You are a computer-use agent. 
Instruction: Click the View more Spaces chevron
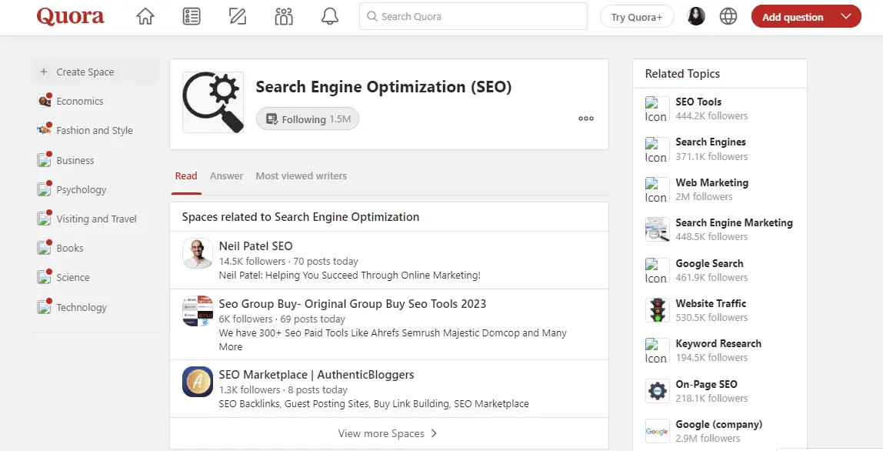click(x=434, y=433)
